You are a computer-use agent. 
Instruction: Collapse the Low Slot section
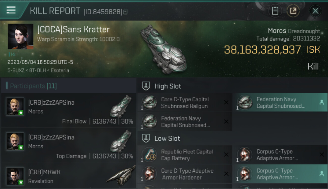point(146,138)
